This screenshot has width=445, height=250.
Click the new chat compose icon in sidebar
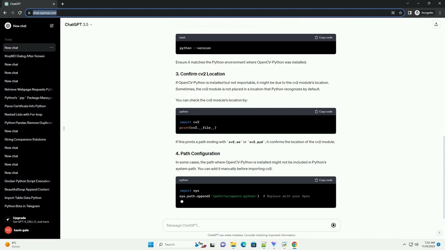coord(51,26)
